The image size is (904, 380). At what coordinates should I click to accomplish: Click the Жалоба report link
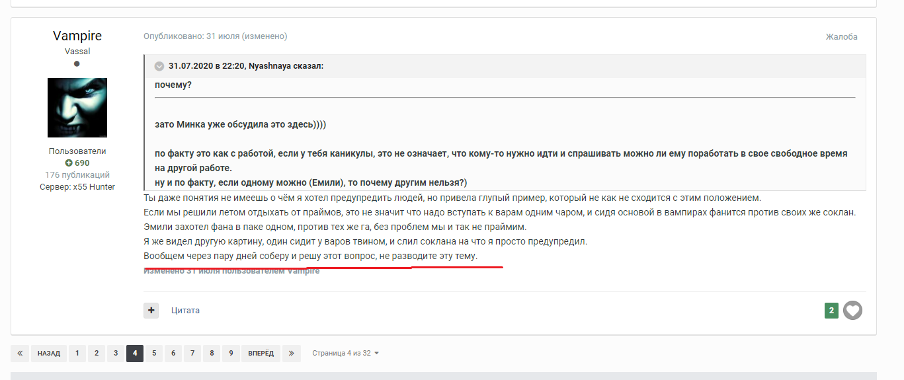coord(841,37)
